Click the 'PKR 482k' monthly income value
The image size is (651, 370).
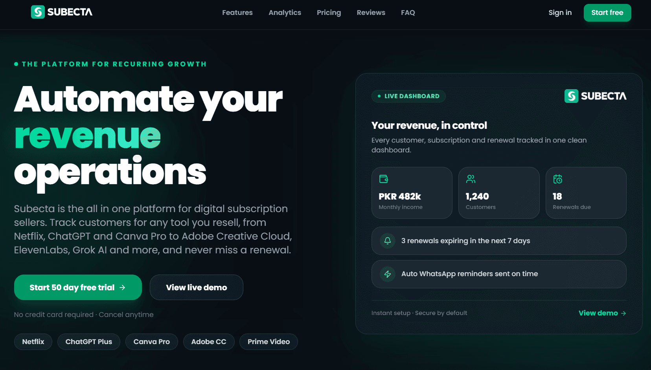400,196
